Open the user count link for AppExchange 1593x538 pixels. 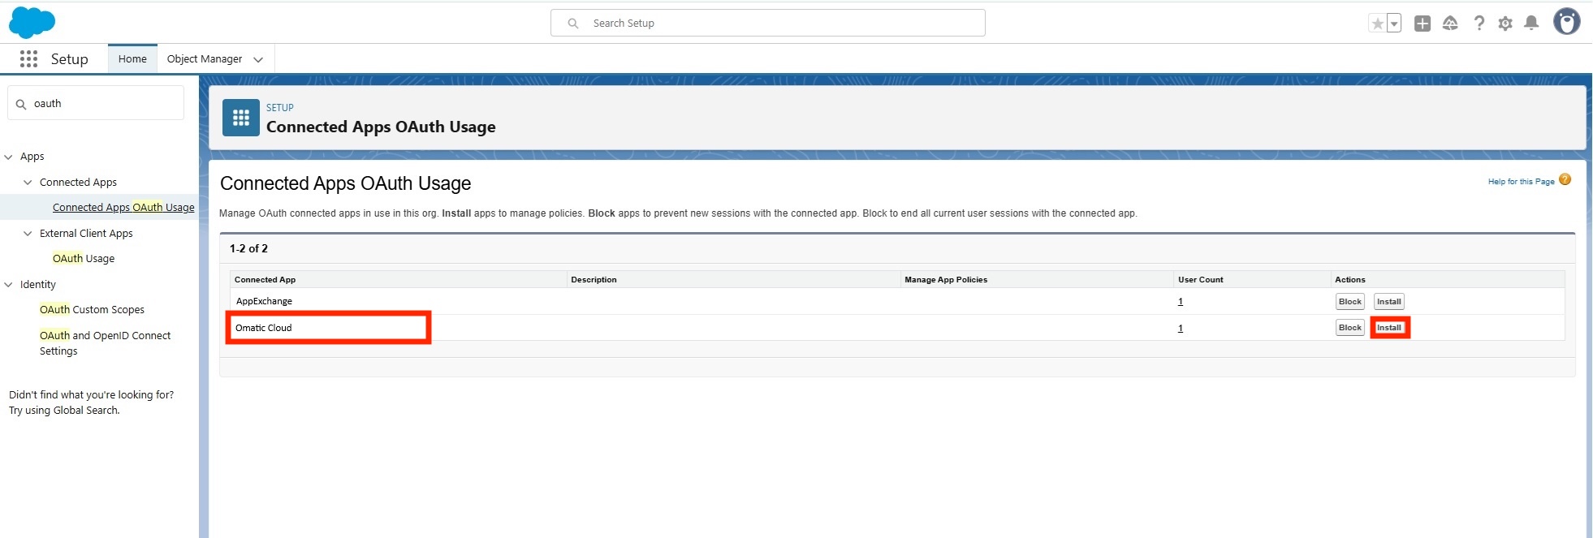tap(1181, 302)
